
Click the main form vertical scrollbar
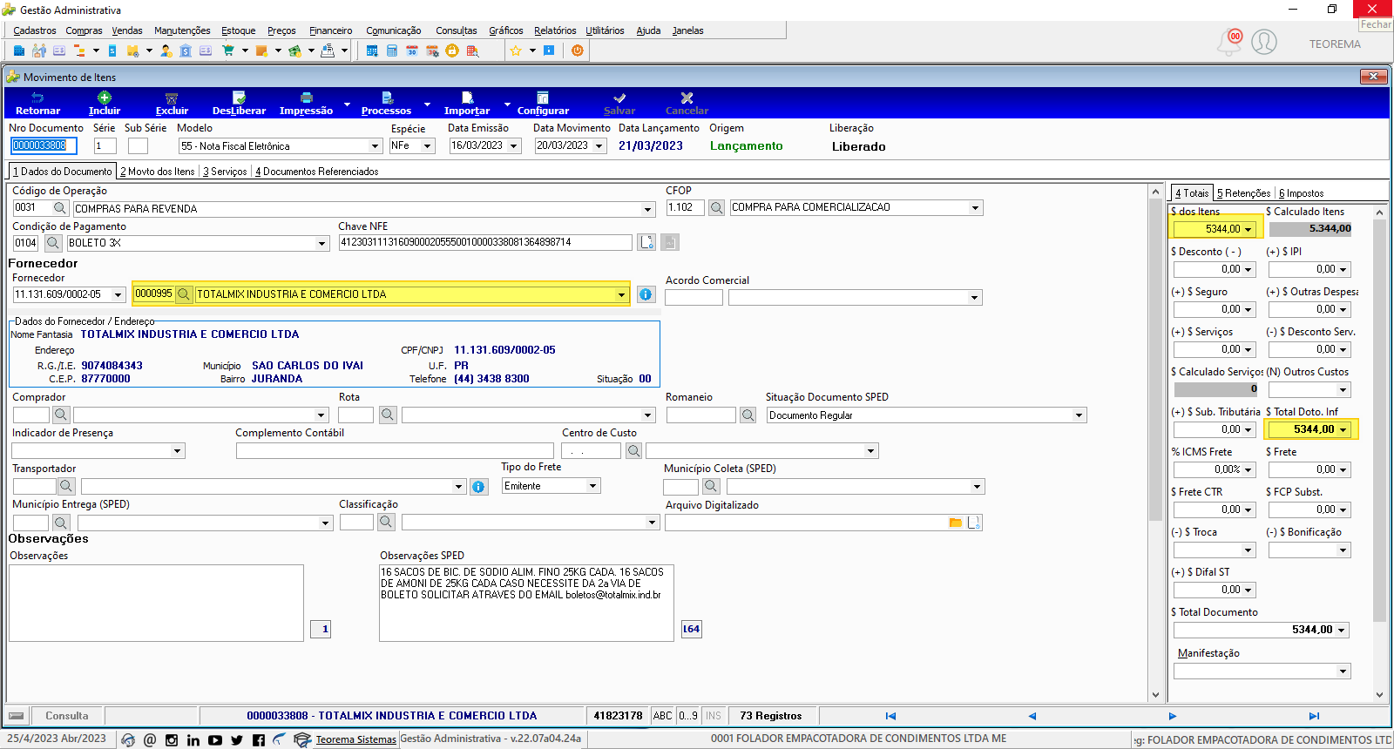tap(1156, 442)
